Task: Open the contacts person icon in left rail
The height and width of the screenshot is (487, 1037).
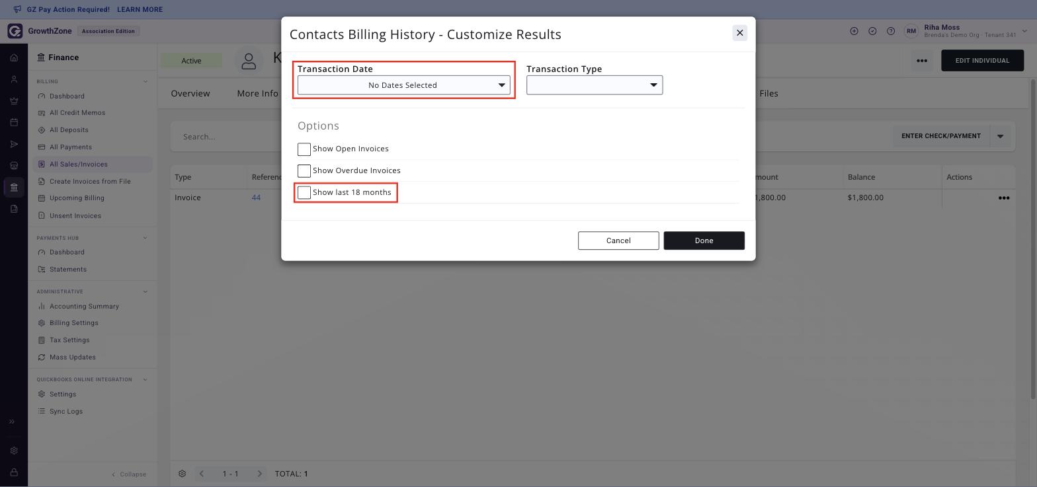Action: pyautogui.click(x=14, y=79)
